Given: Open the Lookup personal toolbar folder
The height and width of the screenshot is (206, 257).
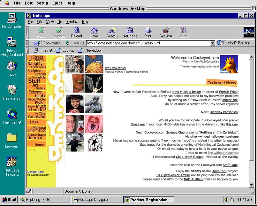Looking at the screenshot, I should (x=65, y=50).
